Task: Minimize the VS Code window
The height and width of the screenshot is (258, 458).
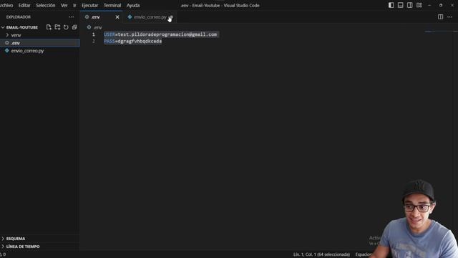Action: click(x=429, y=5)
